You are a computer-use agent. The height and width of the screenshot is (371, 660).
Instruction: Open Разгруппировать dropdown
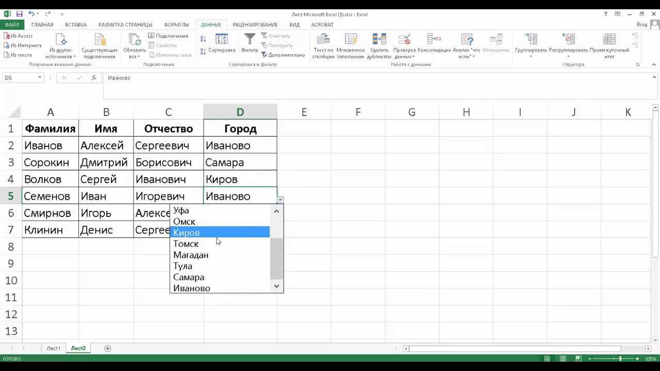(568, 46)
